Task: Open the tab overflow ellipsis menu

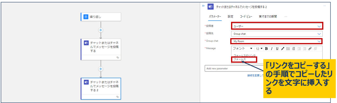Action: click(286, 16)
